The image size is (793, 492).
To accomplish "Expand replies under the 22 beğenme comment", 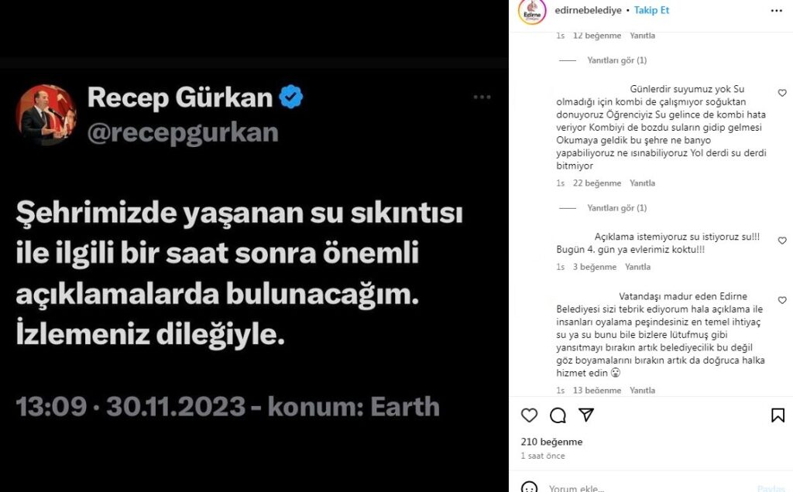I will tap(616, 207).
